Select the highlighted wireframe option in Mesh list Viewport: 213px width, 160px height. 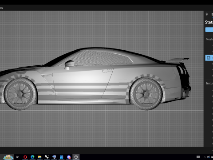click(x=209, y=58)
